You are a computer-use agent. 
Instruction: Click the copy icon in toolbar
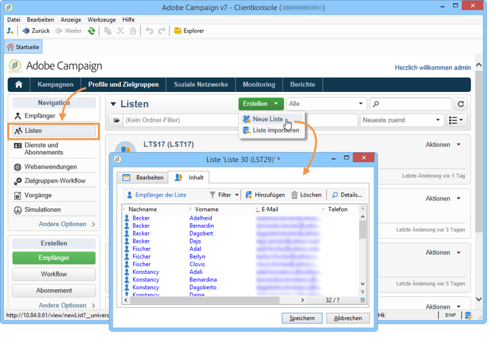[108, 30]
